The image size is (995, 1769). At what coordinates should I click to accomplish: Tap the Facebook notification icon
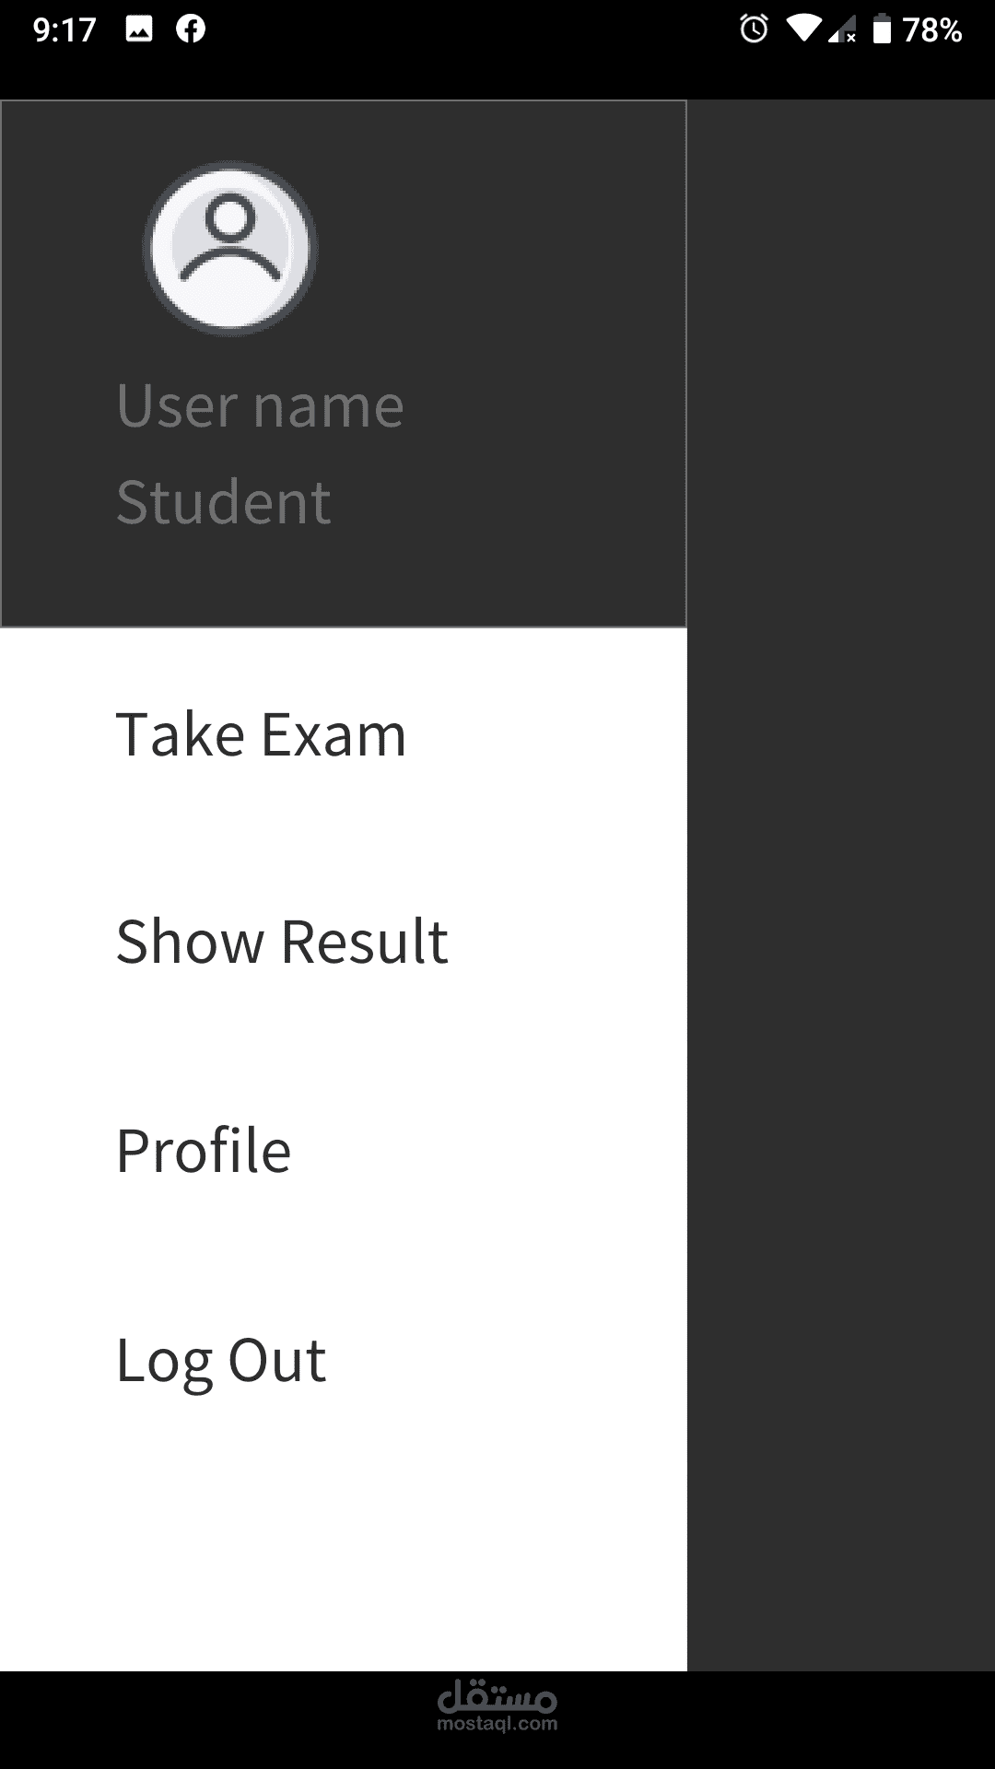coord(191,29)
